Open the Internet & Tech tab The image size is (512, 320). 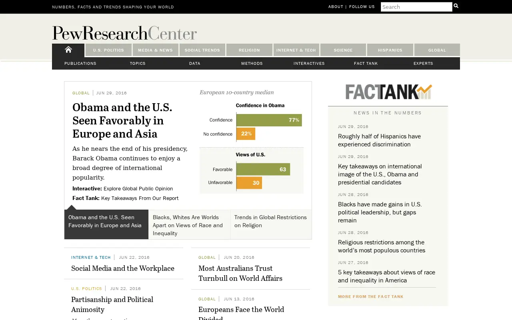point(296,50)
